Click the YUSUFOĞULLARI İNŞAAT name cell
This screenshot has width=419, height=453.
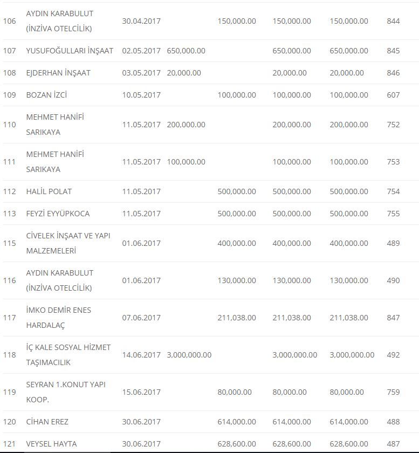[x=70, y=51]
